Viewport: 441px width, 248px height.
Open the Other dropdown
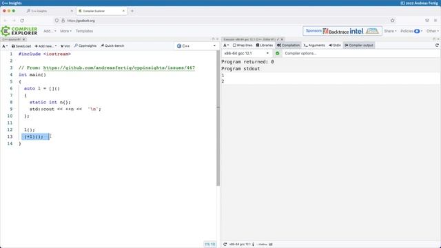point(432,31)
